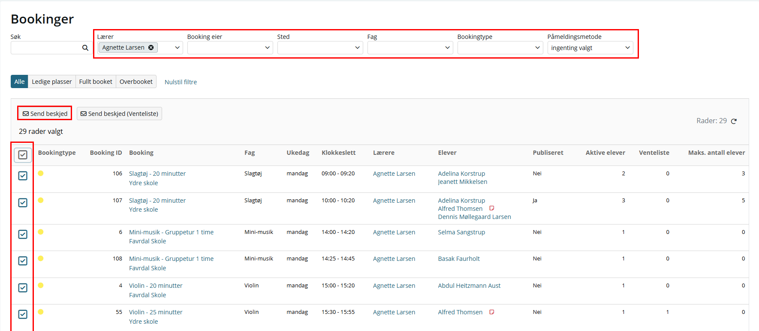This screenshot has height=331, width=759.
Task: Open Mini-musik Gruppetur booking 108
Action: 171,259
